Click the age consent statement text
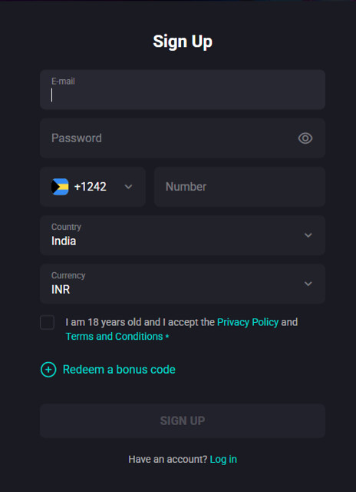The width and height of the screenshot is (356, 492). (x=182, y=329)
